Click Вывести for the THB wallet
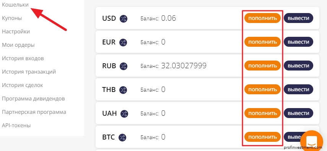327x151 pixels. click(x=298, y=89)
